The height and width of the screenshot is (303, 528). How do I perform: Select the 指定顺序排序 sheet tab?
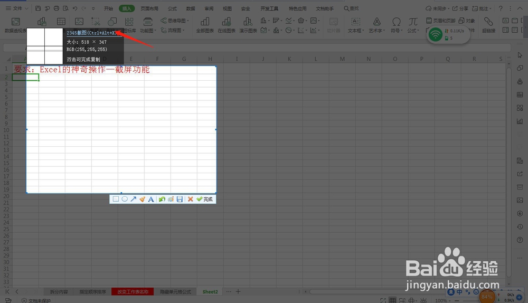92,291
